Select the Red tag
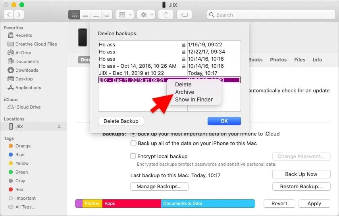 coord(16,189)
